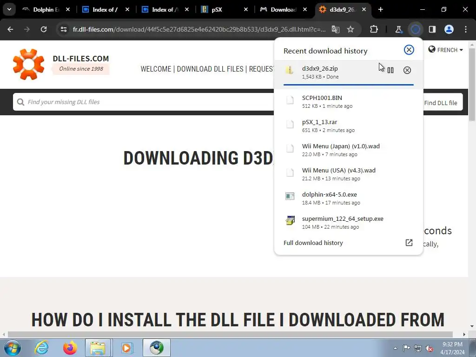
Task: Open the Windows Start menu
Action: [13, 348]
